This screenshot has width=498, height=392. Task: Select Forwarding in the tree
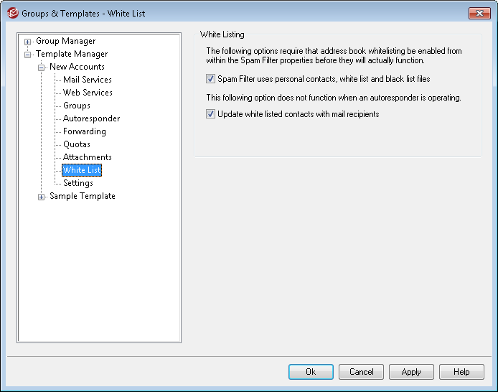point(84,131)
